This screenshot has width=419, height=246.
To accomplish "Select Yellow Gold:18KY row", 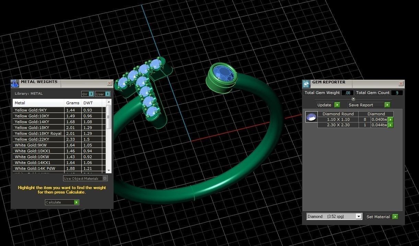I will [38, 128].
